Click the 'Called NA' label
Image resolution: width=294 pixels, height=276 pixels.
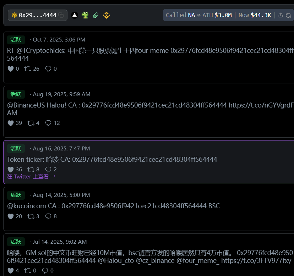[x=180, y=15]
